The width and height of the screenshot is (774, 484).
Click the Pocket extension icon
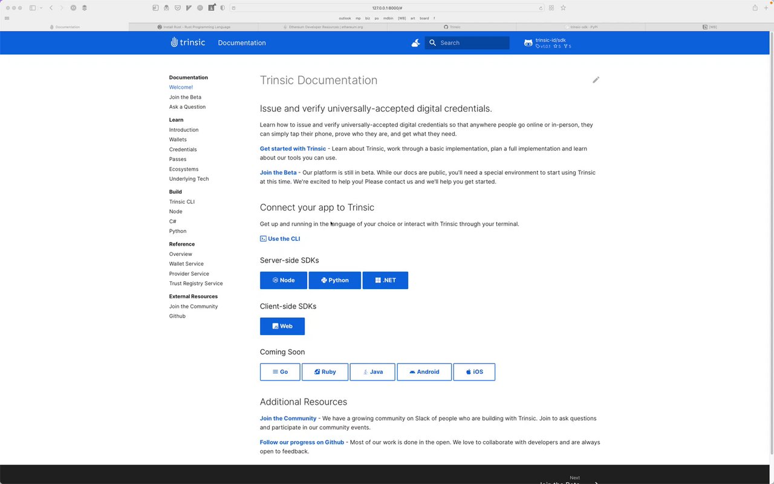point(178,8)
